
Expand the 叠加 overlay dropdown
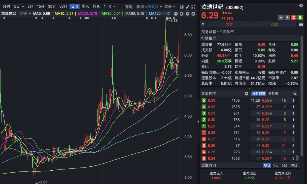tap(139, 6)
